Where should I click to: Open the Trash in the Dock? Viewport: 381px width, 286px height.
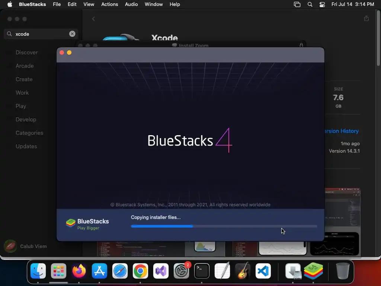pyautogui.click(x=342, y=271)
